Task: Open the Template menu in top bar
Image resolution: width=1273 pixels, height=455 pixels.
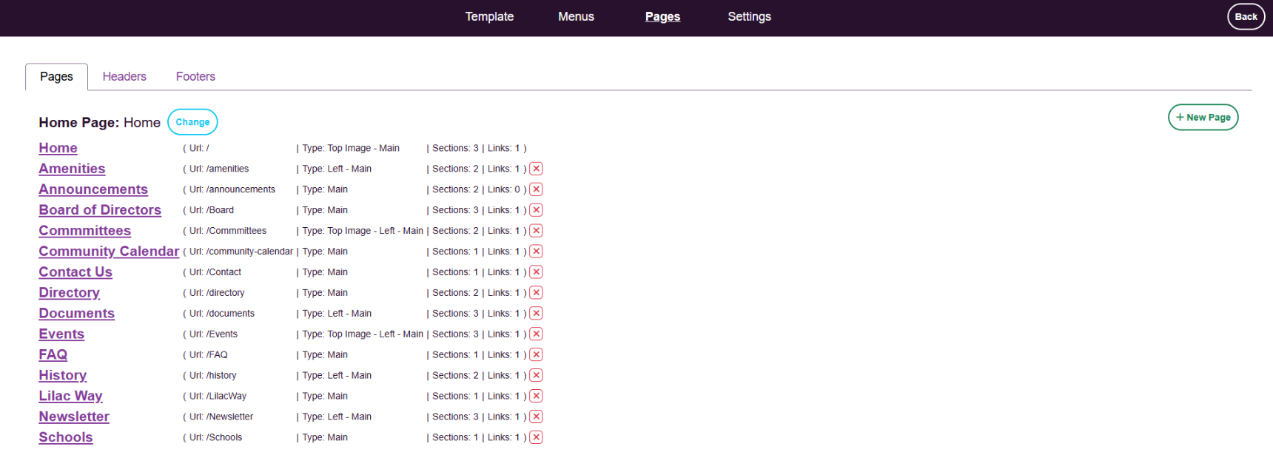Action: pos(489,16)
